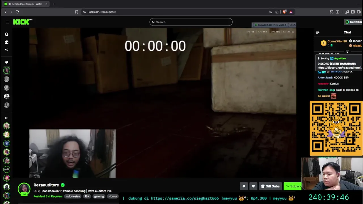Open ConneXtion98 top gifter profile
The image size is (363, 204).
click(x=337, y=41)
